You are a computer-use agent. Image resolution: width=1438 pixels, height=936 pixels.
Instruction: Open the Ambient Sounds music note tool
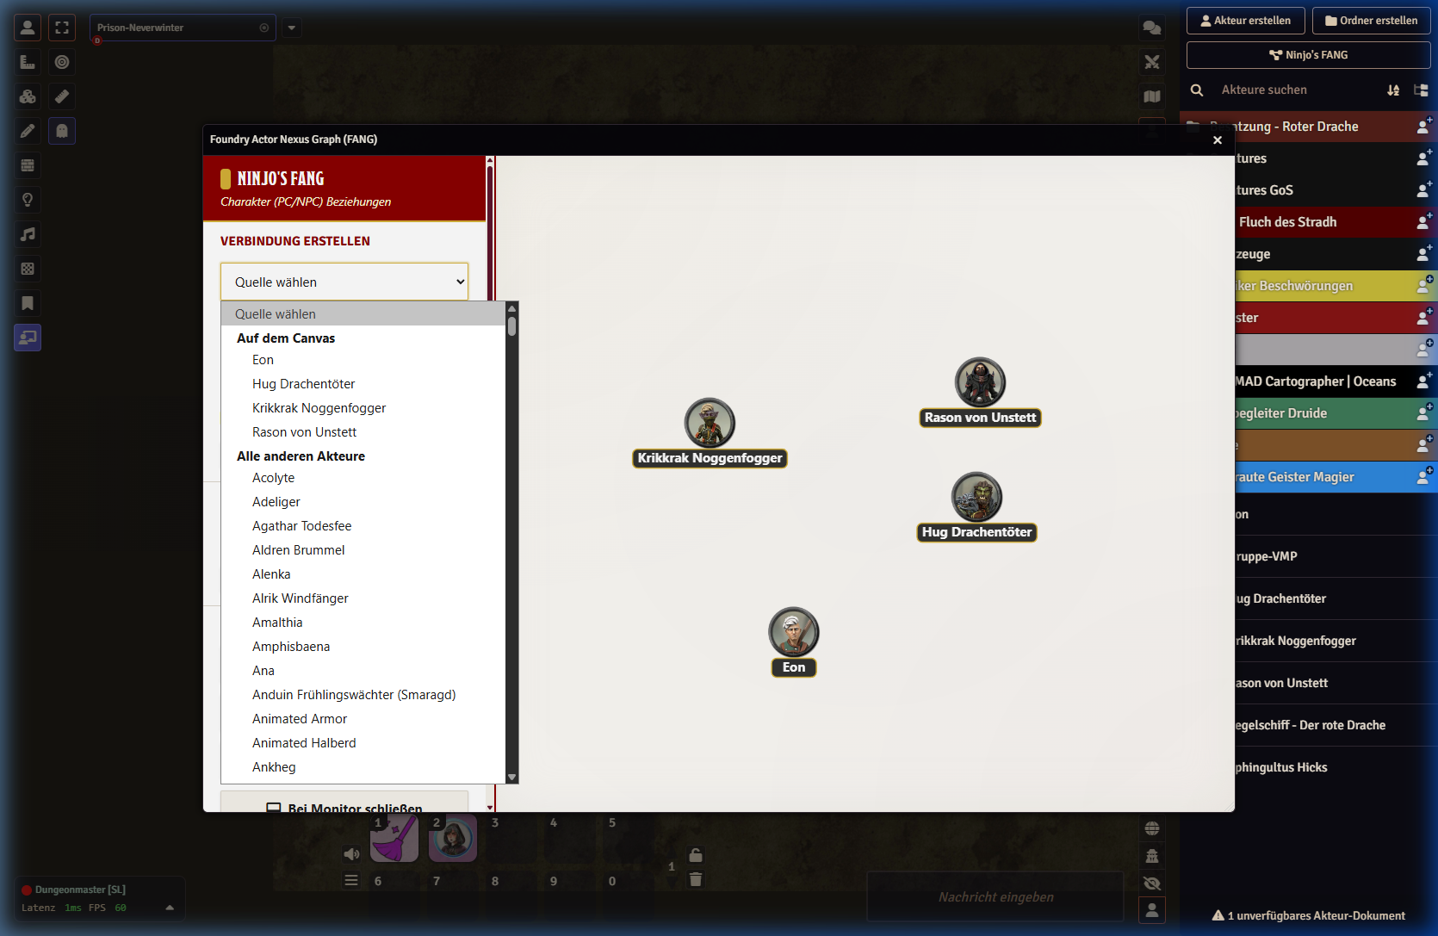28,234
